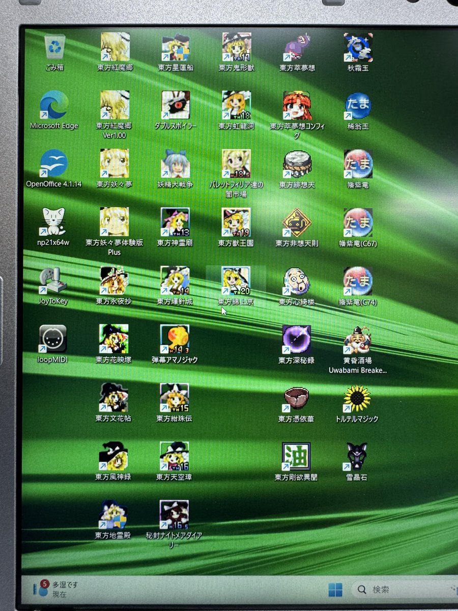458x611 pixels.
Task: Select the 東方萃夢想 icon
Action: tap(298, 47)
